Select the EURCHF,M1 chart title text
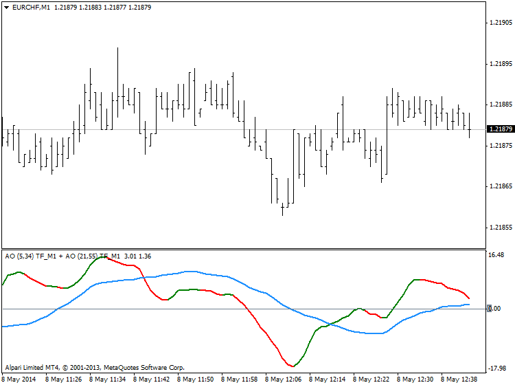515x385 pixels. (32, 7)
